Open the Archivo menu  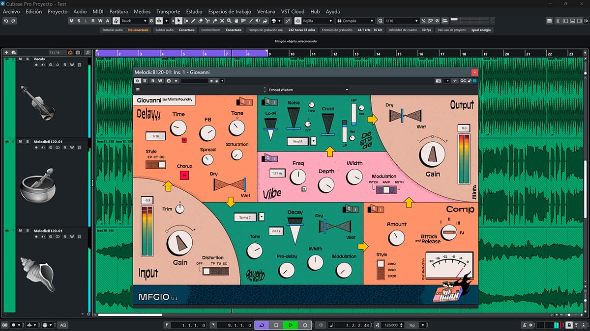tap(11, 11)
